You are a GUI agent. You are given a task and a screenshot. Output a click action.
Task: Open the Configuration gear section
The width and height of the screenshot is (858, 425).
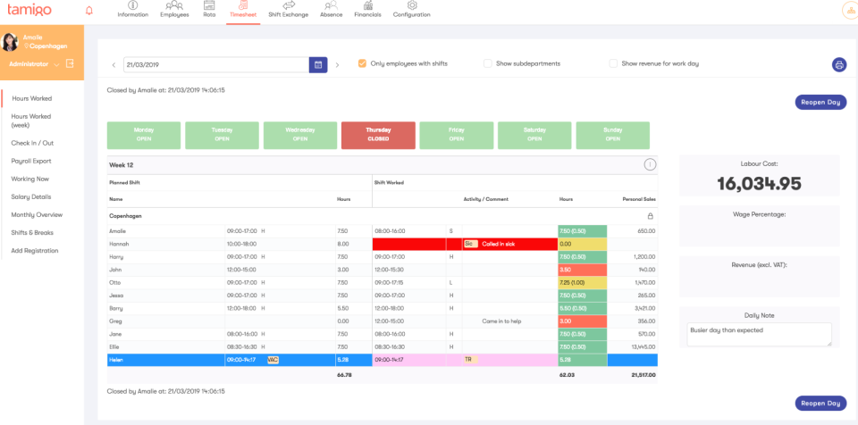pos(411,10)
